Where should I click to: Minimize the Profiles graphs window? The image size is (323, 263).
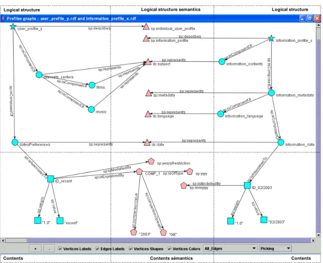[302, 19]
